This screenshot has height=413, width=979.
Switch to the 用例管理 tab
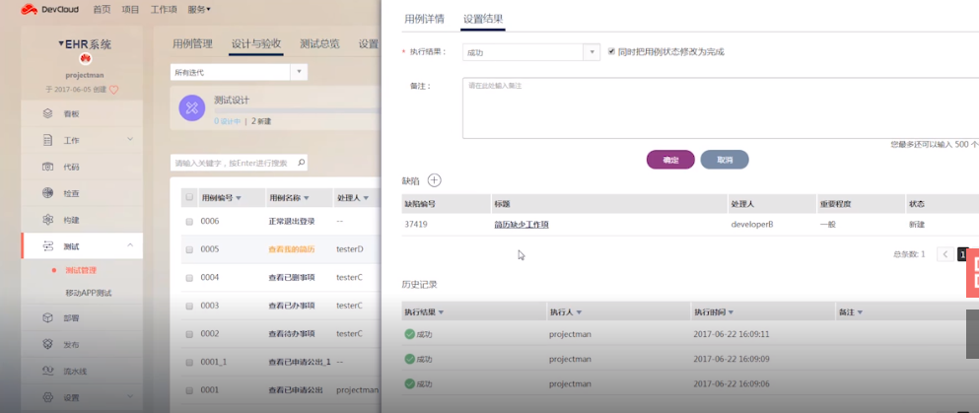pos(192,43)
